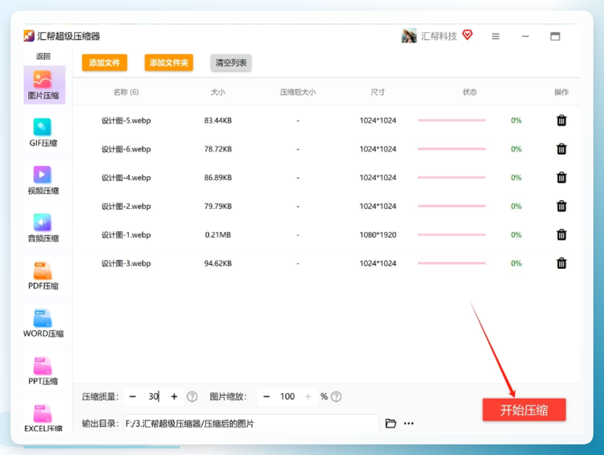Delete 设计图-2.webp with its trash icon
Screen dimensions: 604x455
(x=561, y=206)
